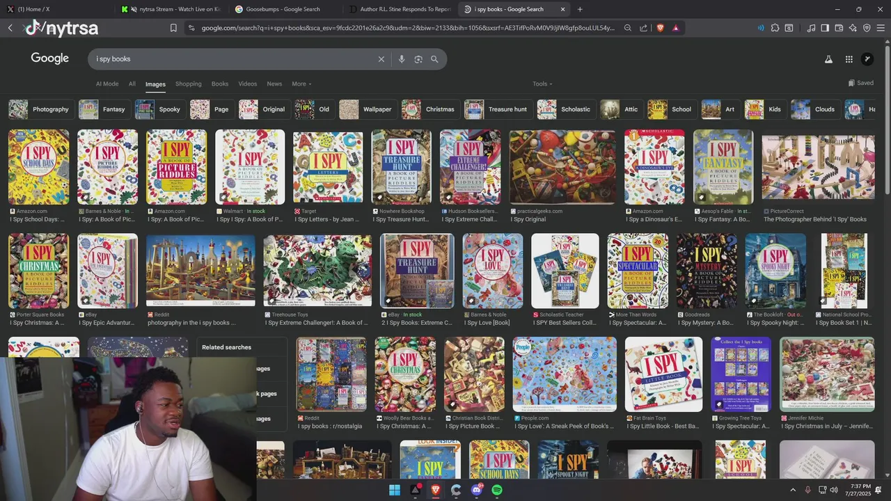The height and width of the screenshot is (501, 891).
Task: Switch to the Videos results tab
Action: (x=248, y=83)
